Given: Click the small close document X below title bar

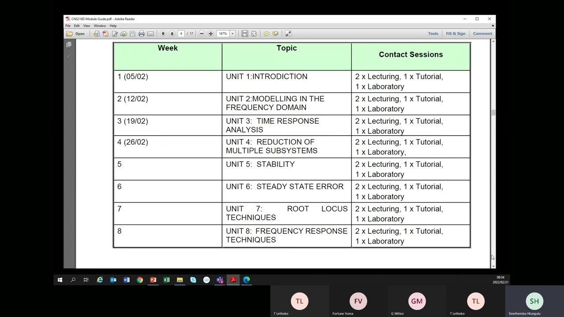Looking at the screenshot, I should point(493,26).
